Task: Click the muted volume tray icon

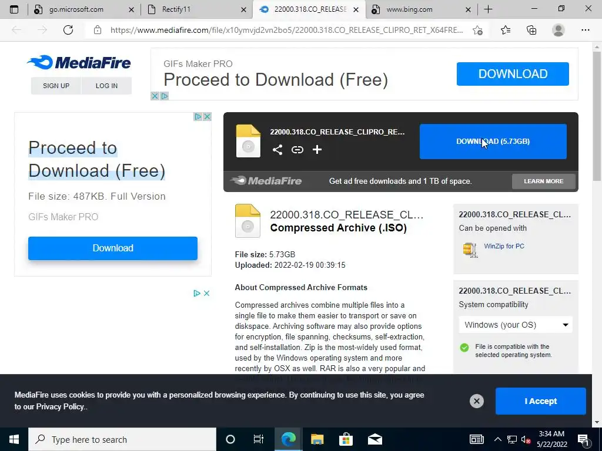Action: 526,439
